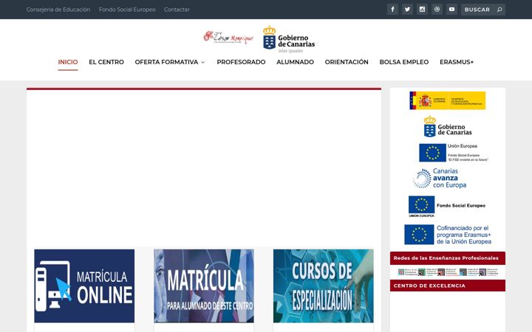
Task: Go to the INICIO menu item
Action: (x=68, y=62)
